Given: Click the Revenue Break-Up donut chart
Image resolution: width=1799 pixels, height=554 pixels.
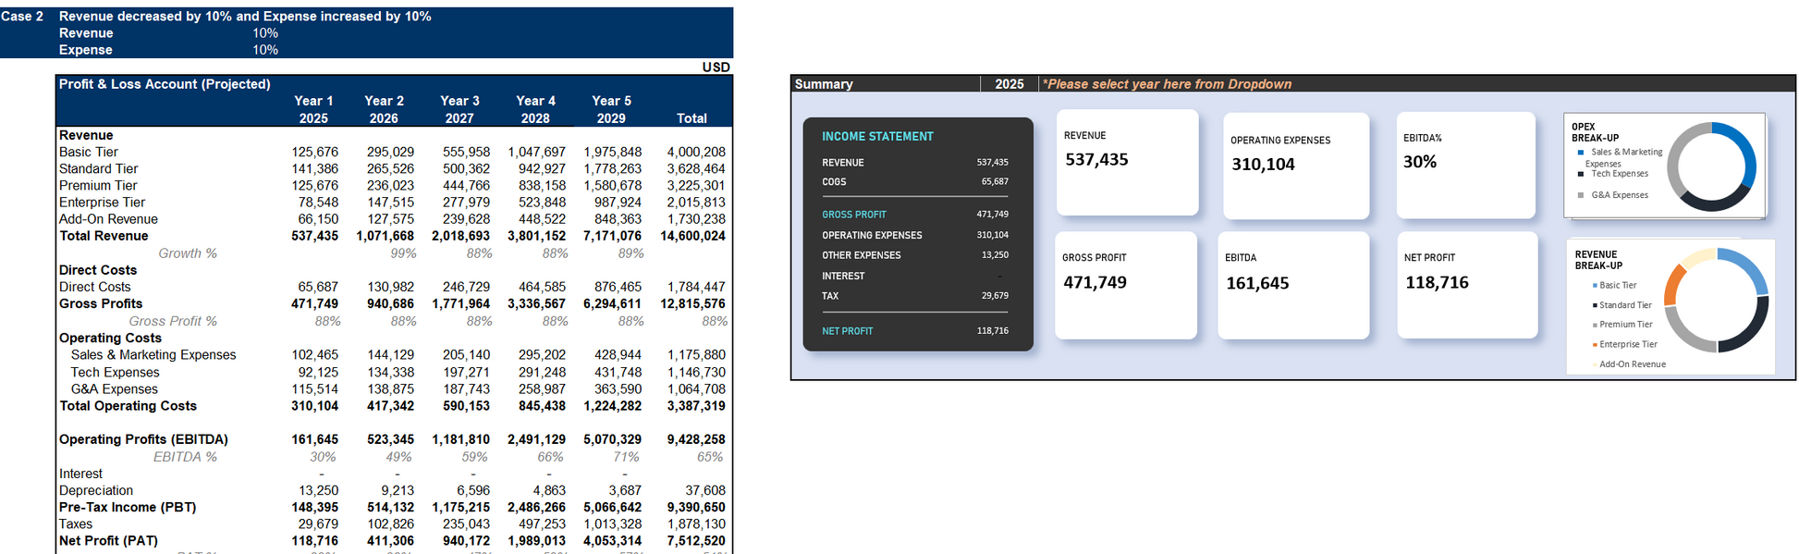Looking at the screenshot, I should click(1716, 300).
